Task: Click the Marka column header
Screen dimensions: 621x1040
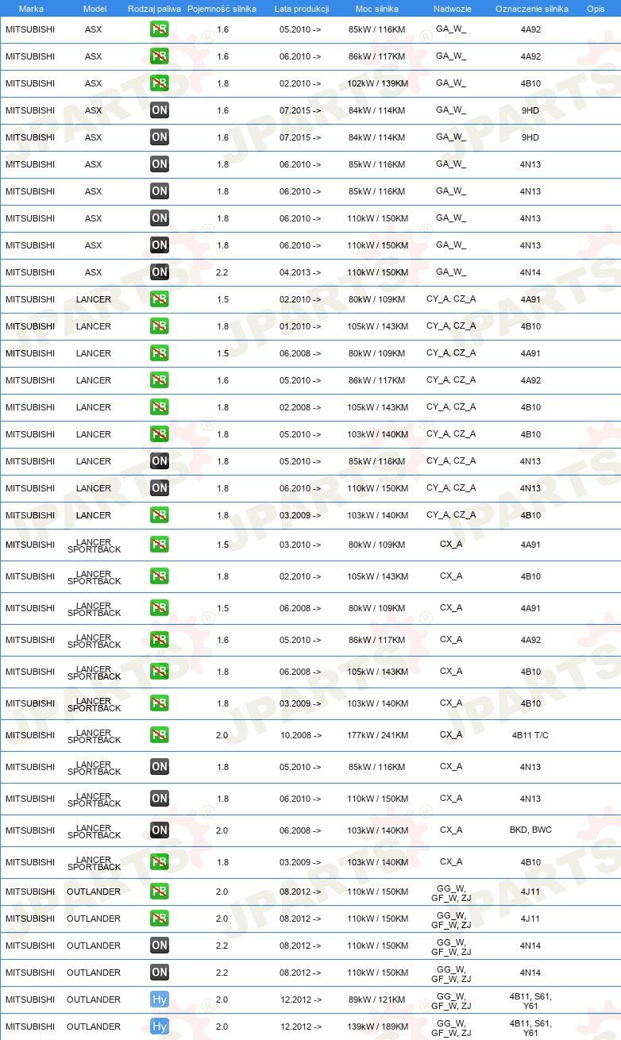Action: coord(30,9)
